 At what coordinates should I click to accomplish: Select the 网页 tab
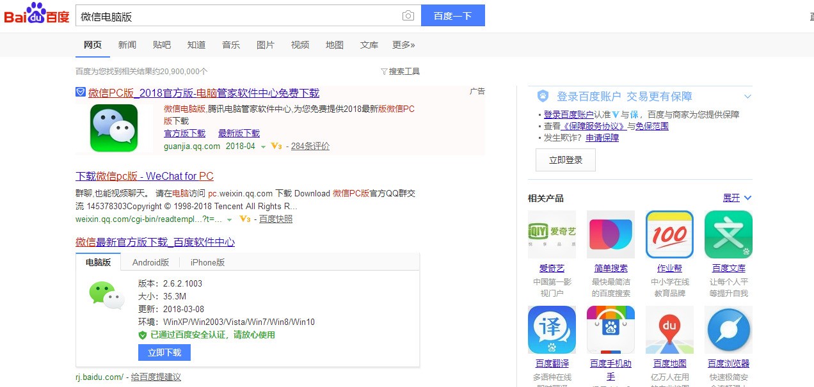point(93,45)
